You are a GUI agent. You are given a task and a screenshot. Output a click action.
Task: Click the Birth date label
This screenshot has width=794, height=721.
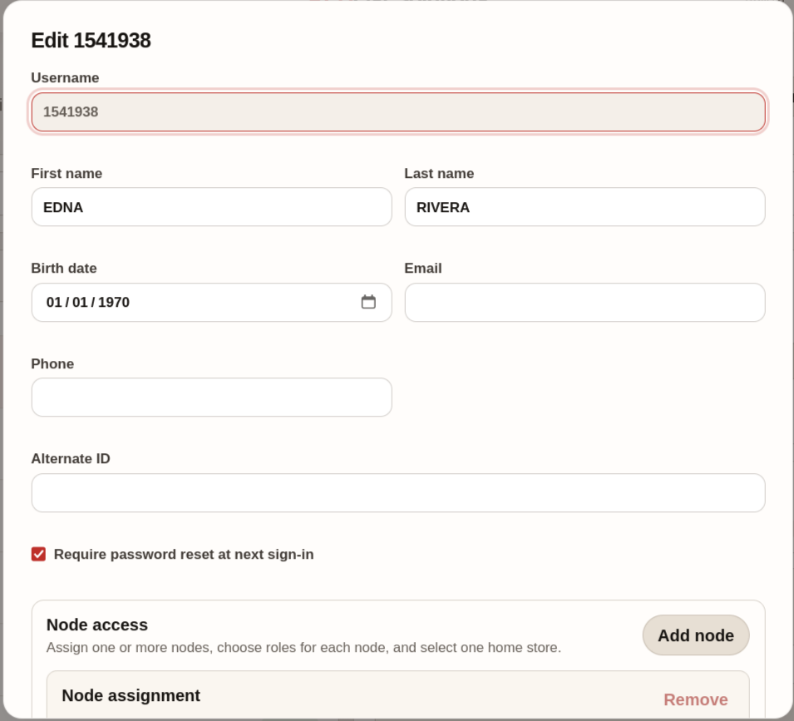(64, 269)
